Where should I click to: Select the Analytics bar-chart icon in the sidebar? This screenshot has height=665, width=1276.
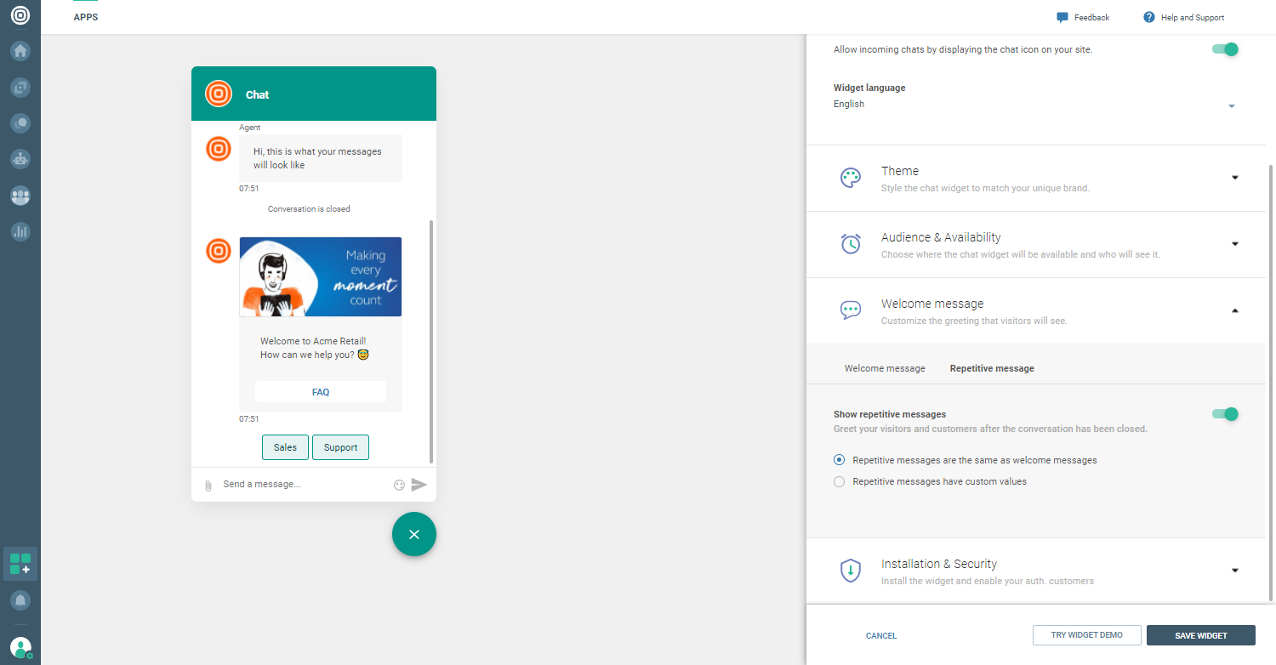20,231
